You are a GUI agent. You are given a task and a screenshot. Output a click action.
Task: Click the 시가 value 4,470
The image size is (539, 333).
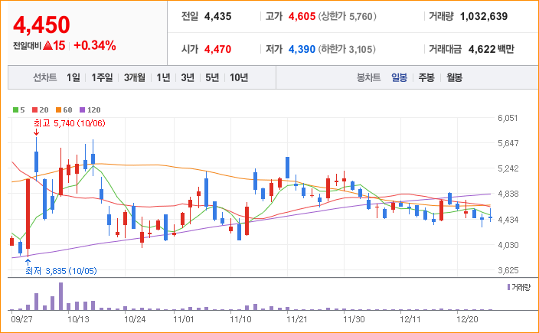tap(217, 49)
